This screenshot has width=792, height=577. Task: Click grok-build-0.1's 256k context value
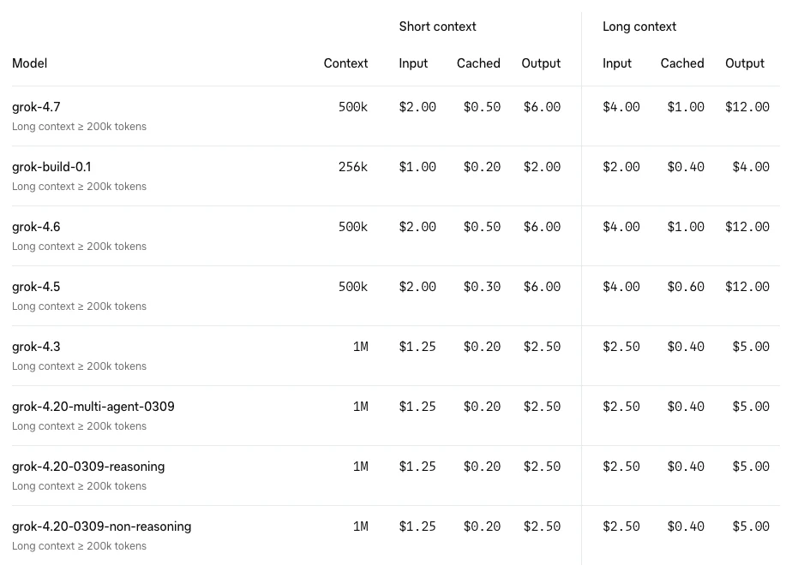[353, 167]
